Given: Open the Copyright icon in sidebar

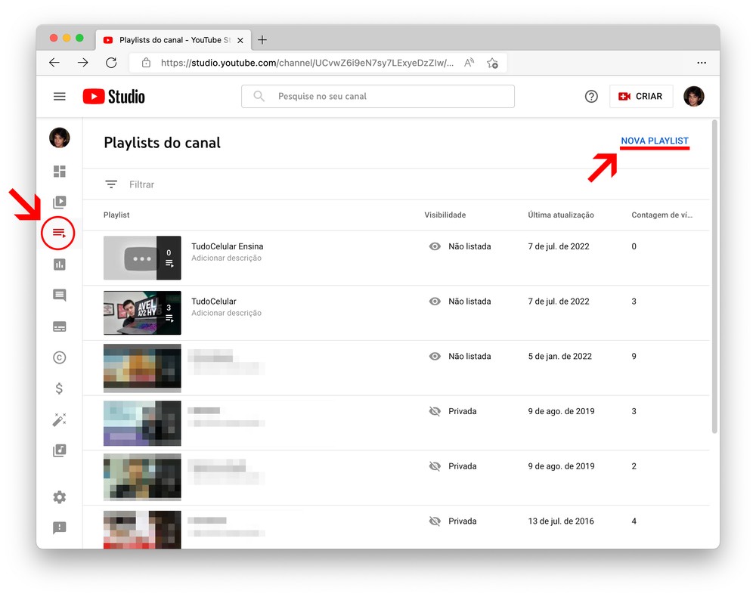Looking at the screenshot, I should 59,357.
